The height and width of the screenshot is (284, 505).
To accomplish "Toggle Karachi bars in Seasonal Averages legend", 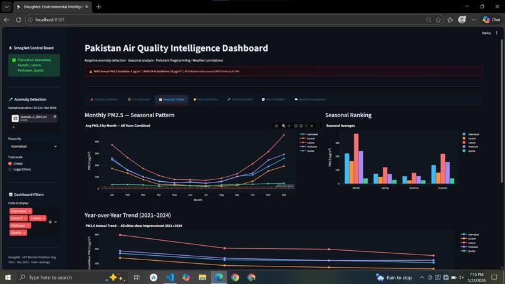I will (x=470, y=139).
